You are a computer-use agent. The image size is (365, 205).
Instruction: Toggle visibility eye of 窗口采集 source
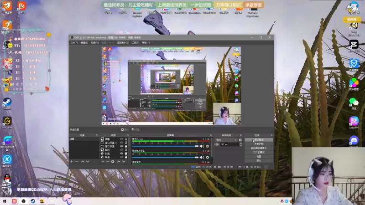coord(121,146)
